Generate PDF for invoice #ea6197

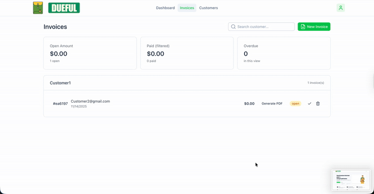272,104
